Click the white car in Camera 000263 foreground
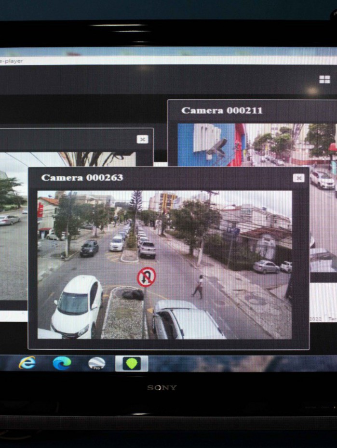 point(77,306)
